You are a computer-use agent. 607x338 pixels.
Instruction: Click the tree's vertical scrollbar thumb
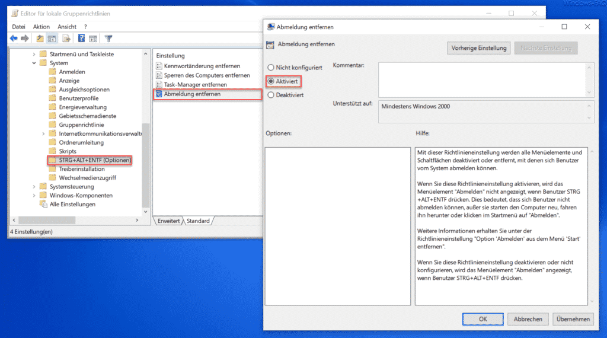146,165
